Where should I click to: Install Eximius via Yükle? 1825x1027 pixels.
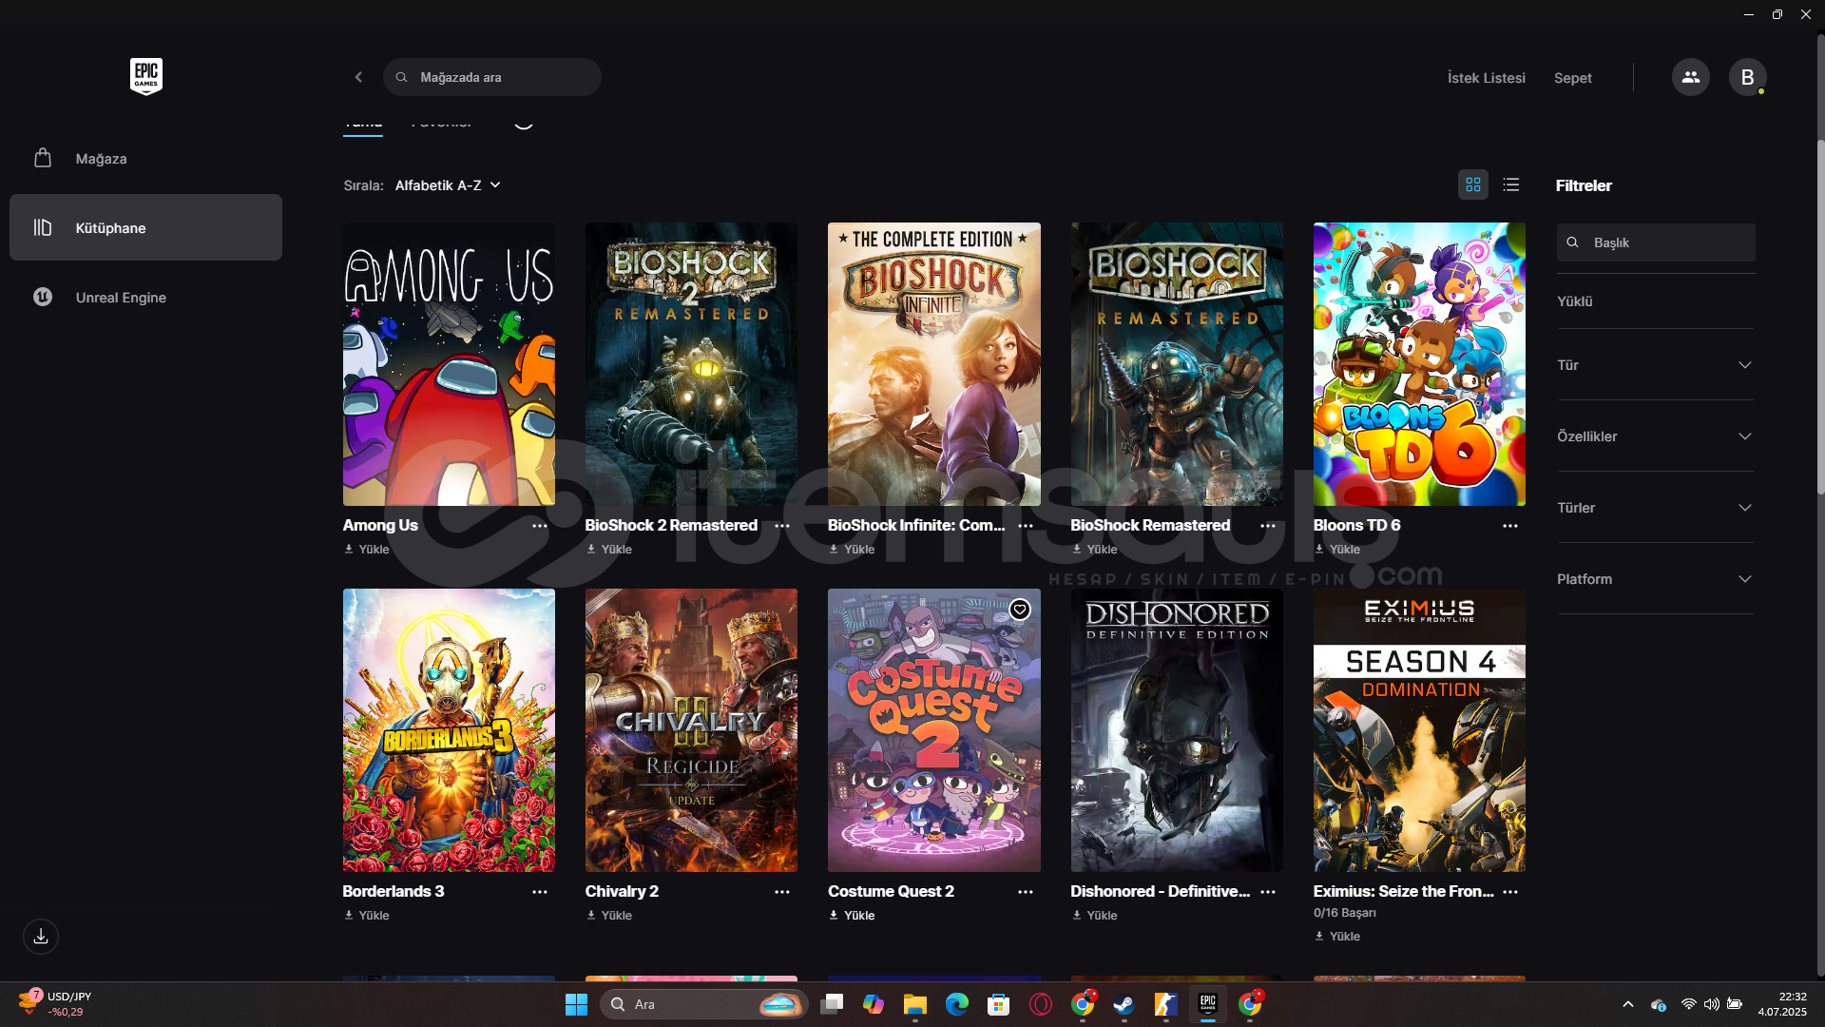coord(1337,937)
